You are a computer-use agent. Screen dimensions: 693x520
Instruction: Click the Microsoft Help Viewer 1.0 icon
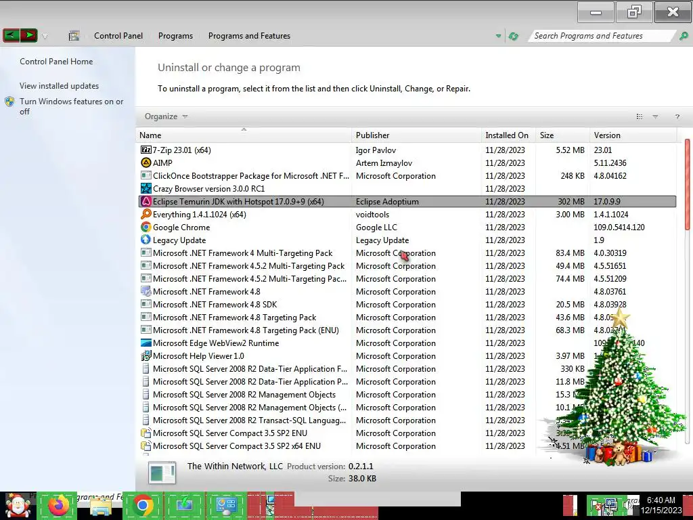[146, 355]
